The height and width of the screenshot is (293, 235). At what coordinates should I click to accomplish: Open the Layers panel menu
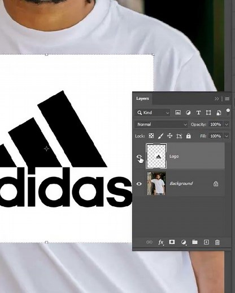pos(227,99)
